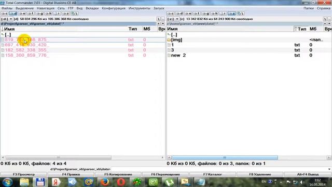Select drive h in left panel drive bar

point(48,14)
